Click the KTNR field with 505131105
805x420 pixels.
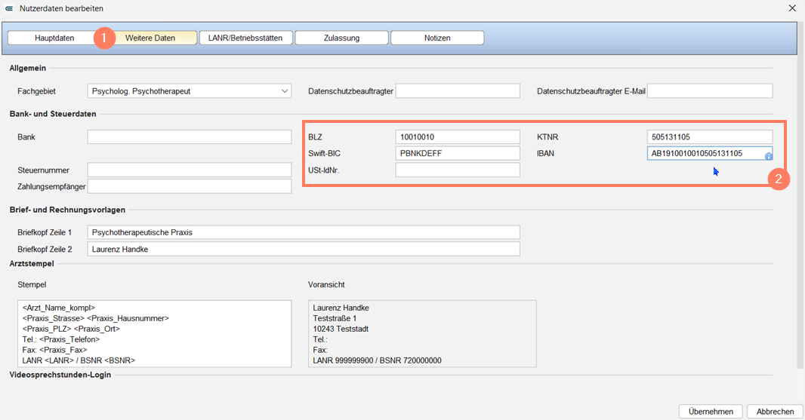coord(710,137)
